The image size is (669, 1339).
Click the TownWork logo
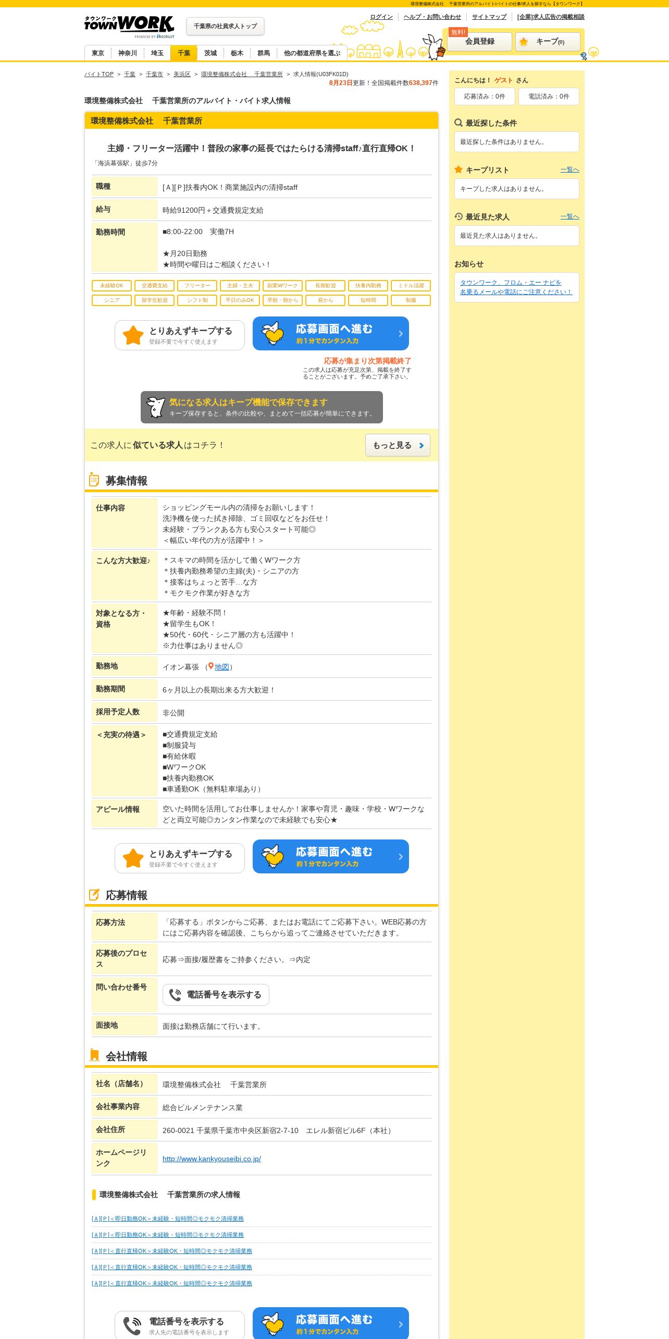(x=129, y=26)
